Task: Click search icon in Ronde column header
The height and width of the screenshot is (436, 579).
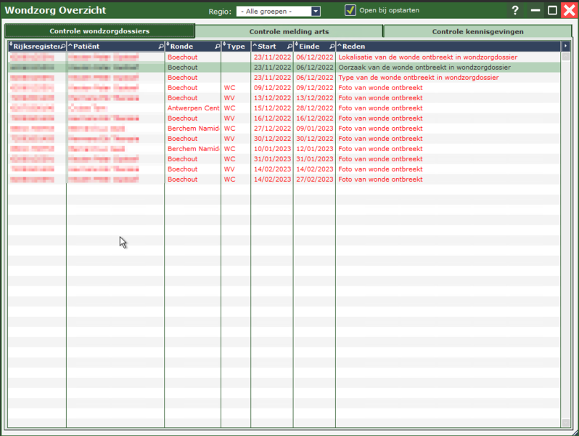Action: [x=217, y=47]
